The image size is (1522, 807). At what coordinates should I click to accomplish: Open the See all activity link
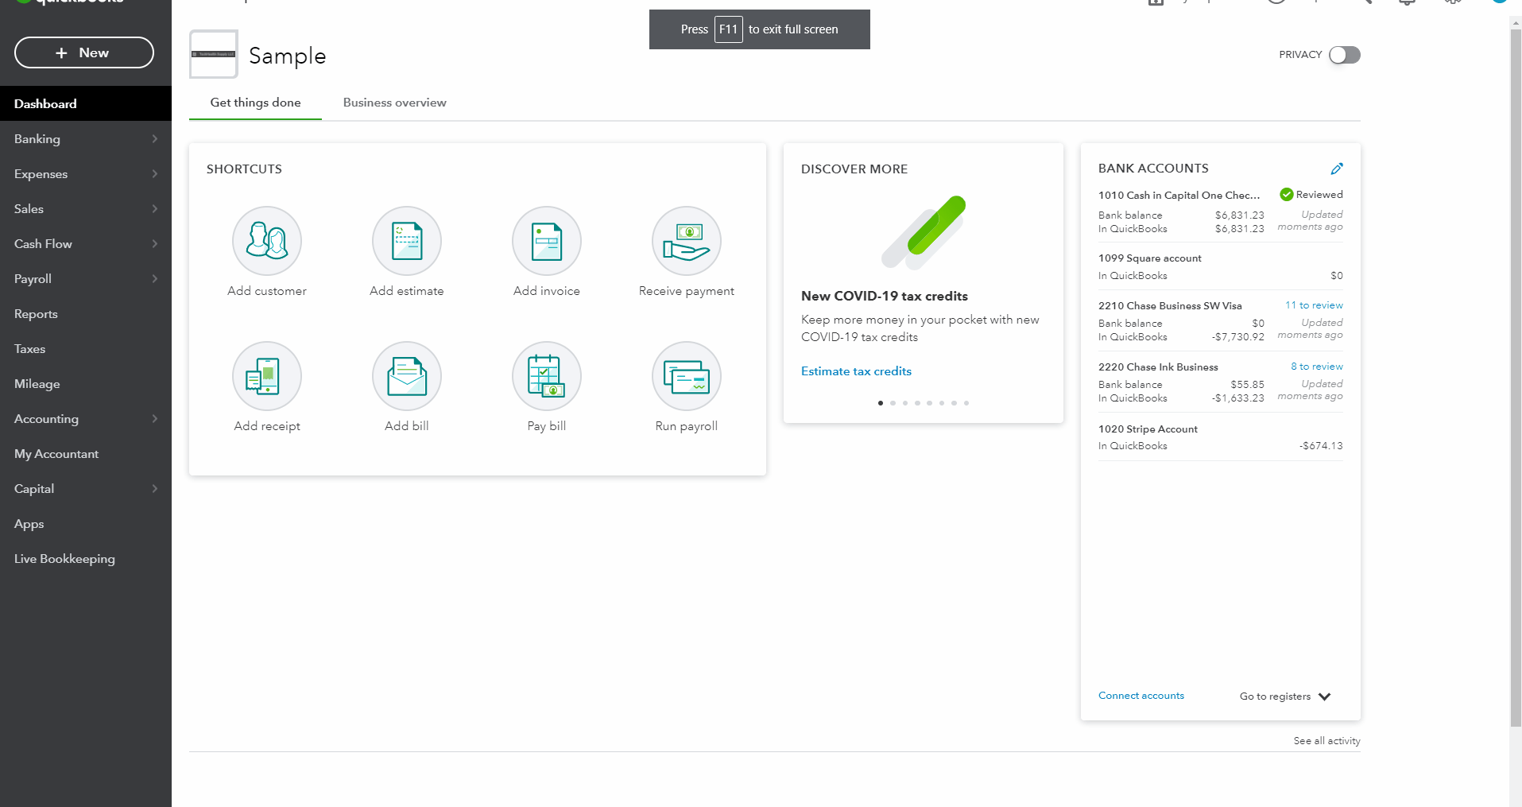[1326, 741]
